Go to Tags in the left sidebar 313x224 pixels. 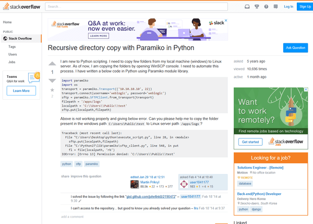pos(12,46)
